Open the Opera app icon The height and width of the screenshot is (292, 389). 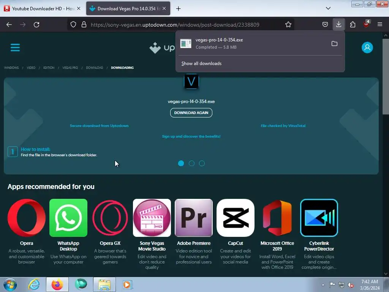[27, 218]
